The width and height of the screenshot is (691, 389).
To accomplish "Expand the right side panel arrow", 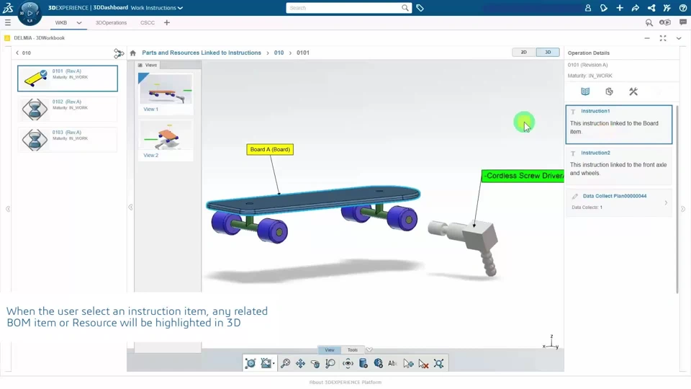I will tap(683, 209).
